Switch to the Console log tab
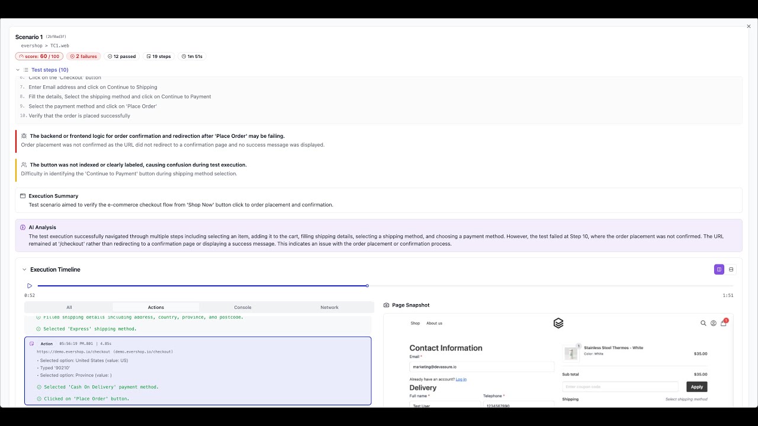 point(243,307)
